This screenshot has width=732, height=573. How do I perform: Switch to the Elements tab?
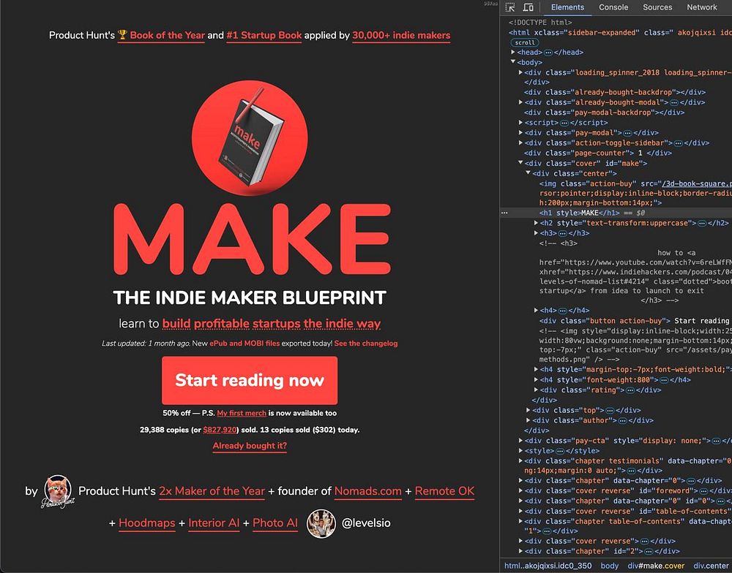click(567, 7)
